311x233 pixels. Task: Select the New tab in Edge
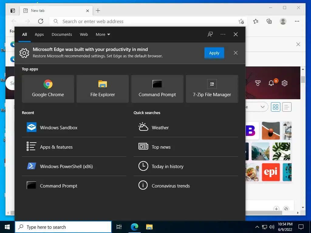(56, 11)
